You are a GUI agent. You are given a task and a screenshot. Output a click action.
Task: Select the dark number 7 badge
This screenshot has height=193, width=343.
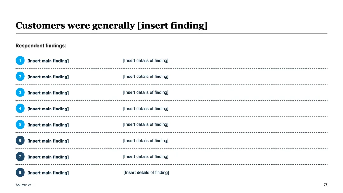[x=20, y=156]
